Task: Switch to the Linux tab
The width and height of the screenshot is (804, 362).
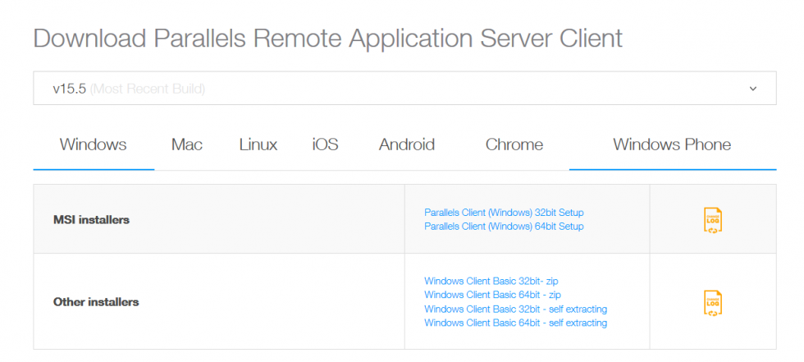Action: coord(258,144)
